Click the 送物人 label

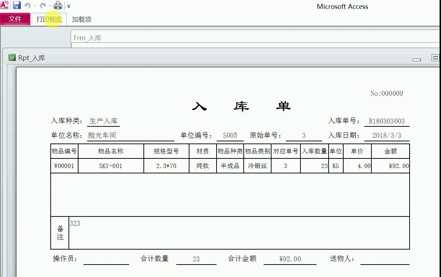pyautogui.click(x=343, y=259)
